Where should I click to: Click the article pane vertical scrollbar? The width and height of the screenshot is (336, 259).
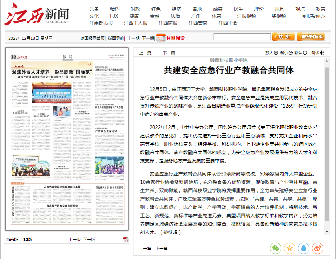[x=327, y=144]
